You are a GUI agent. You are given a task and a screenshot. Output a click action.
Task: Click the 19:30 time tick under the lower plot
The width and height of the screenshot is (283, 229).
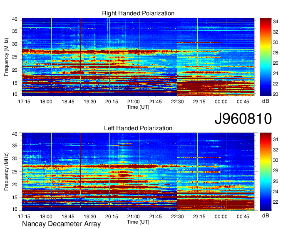(x=90, y=217)
